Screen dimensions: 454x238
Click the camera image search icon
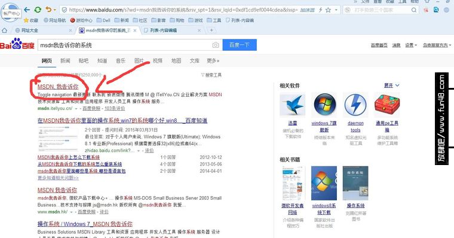coord(216,45)
